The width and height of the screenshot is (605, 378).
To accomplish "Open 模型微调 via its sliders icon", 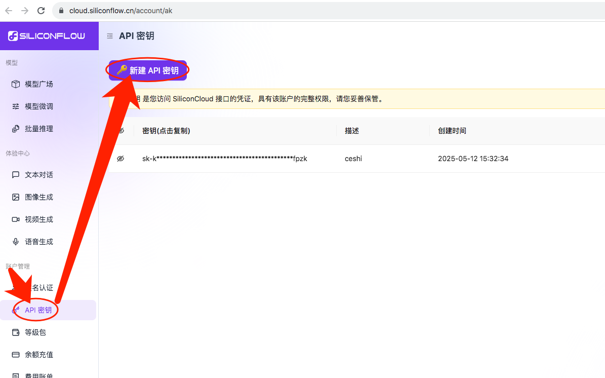I will [15, 106].
